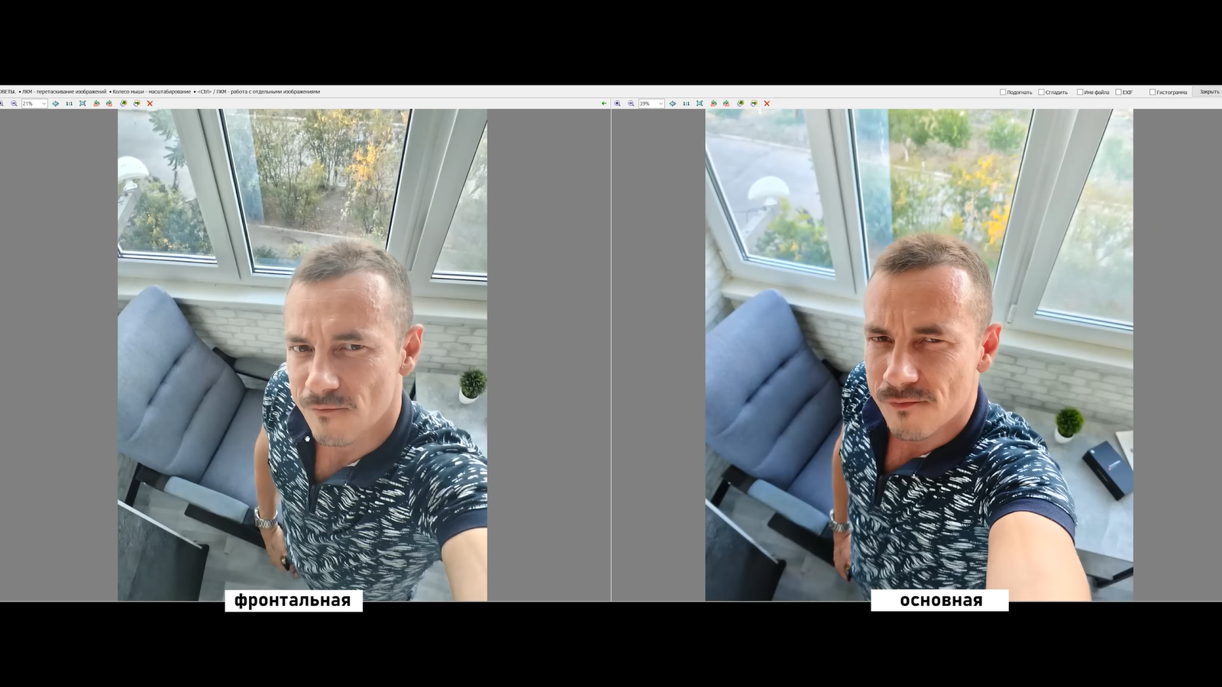Image resolution: width=1222 pixels, height=687 pixels.
Task: Remove right image with red X
Action: point(767,104)
